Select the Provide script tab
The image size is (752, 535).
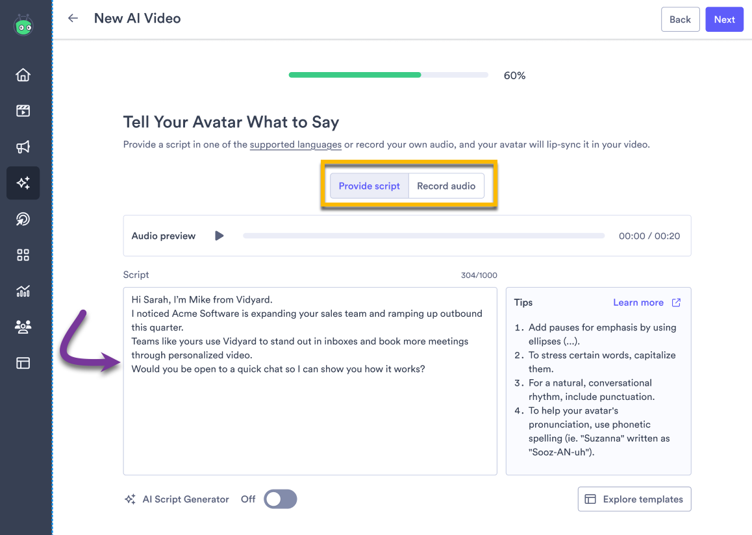click(x=368, y=186)
